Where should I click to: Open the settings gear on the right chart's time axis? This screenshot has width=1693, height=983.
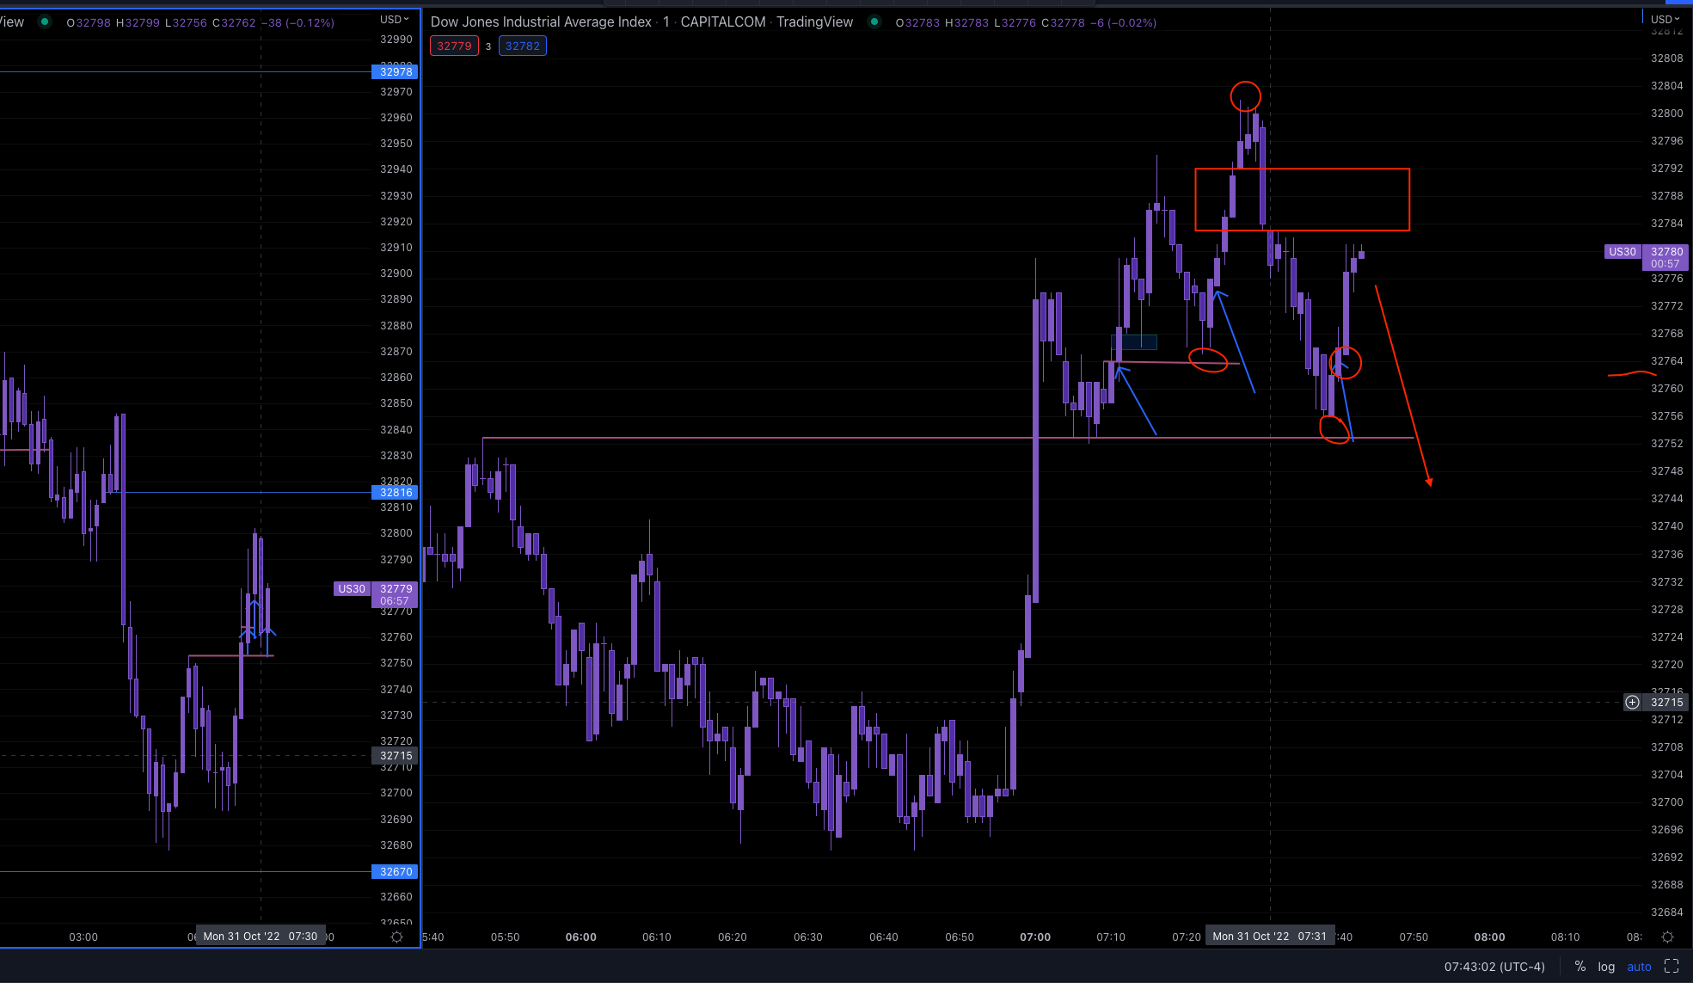(x=1668, y=937)
